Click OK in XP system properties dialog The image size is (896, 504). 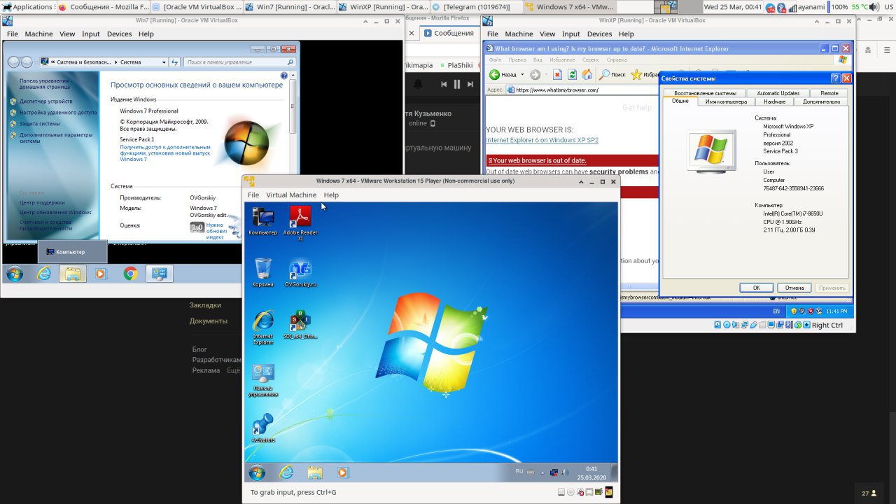point(757,288)
